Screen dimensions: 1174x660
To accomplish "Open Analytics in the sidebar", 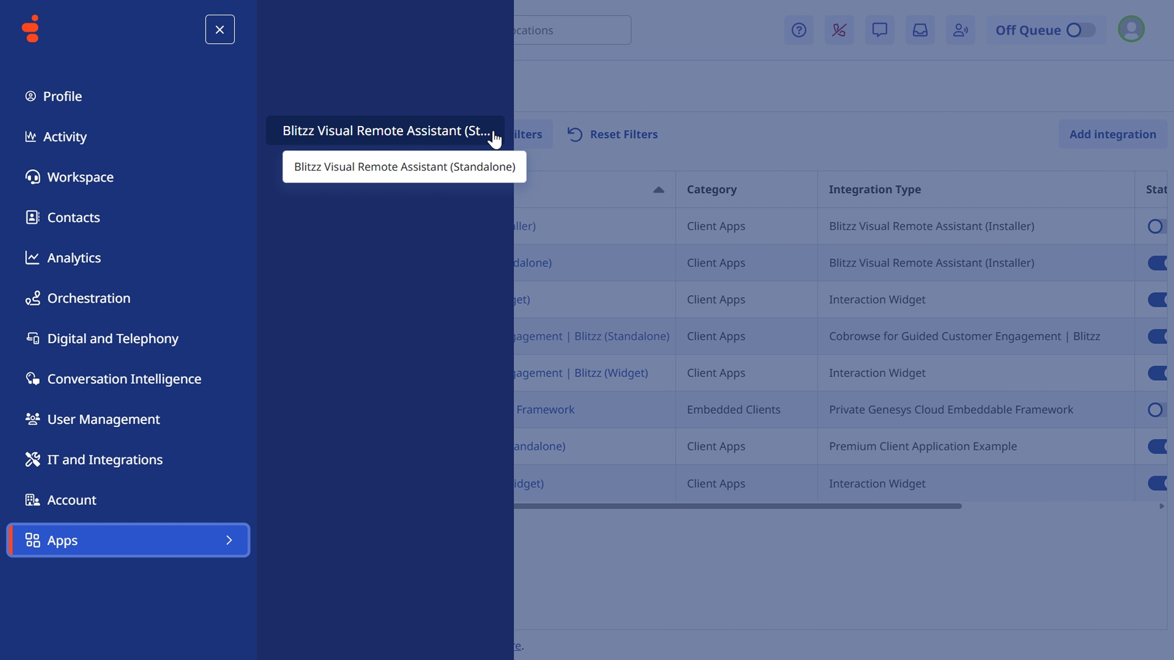I will [x=74, y=258].
